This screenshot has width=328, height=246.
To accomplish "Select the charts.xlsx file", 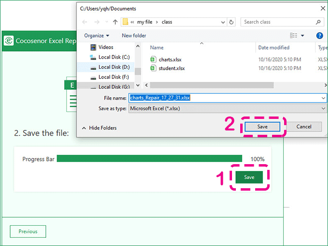I will pos(170,60).
